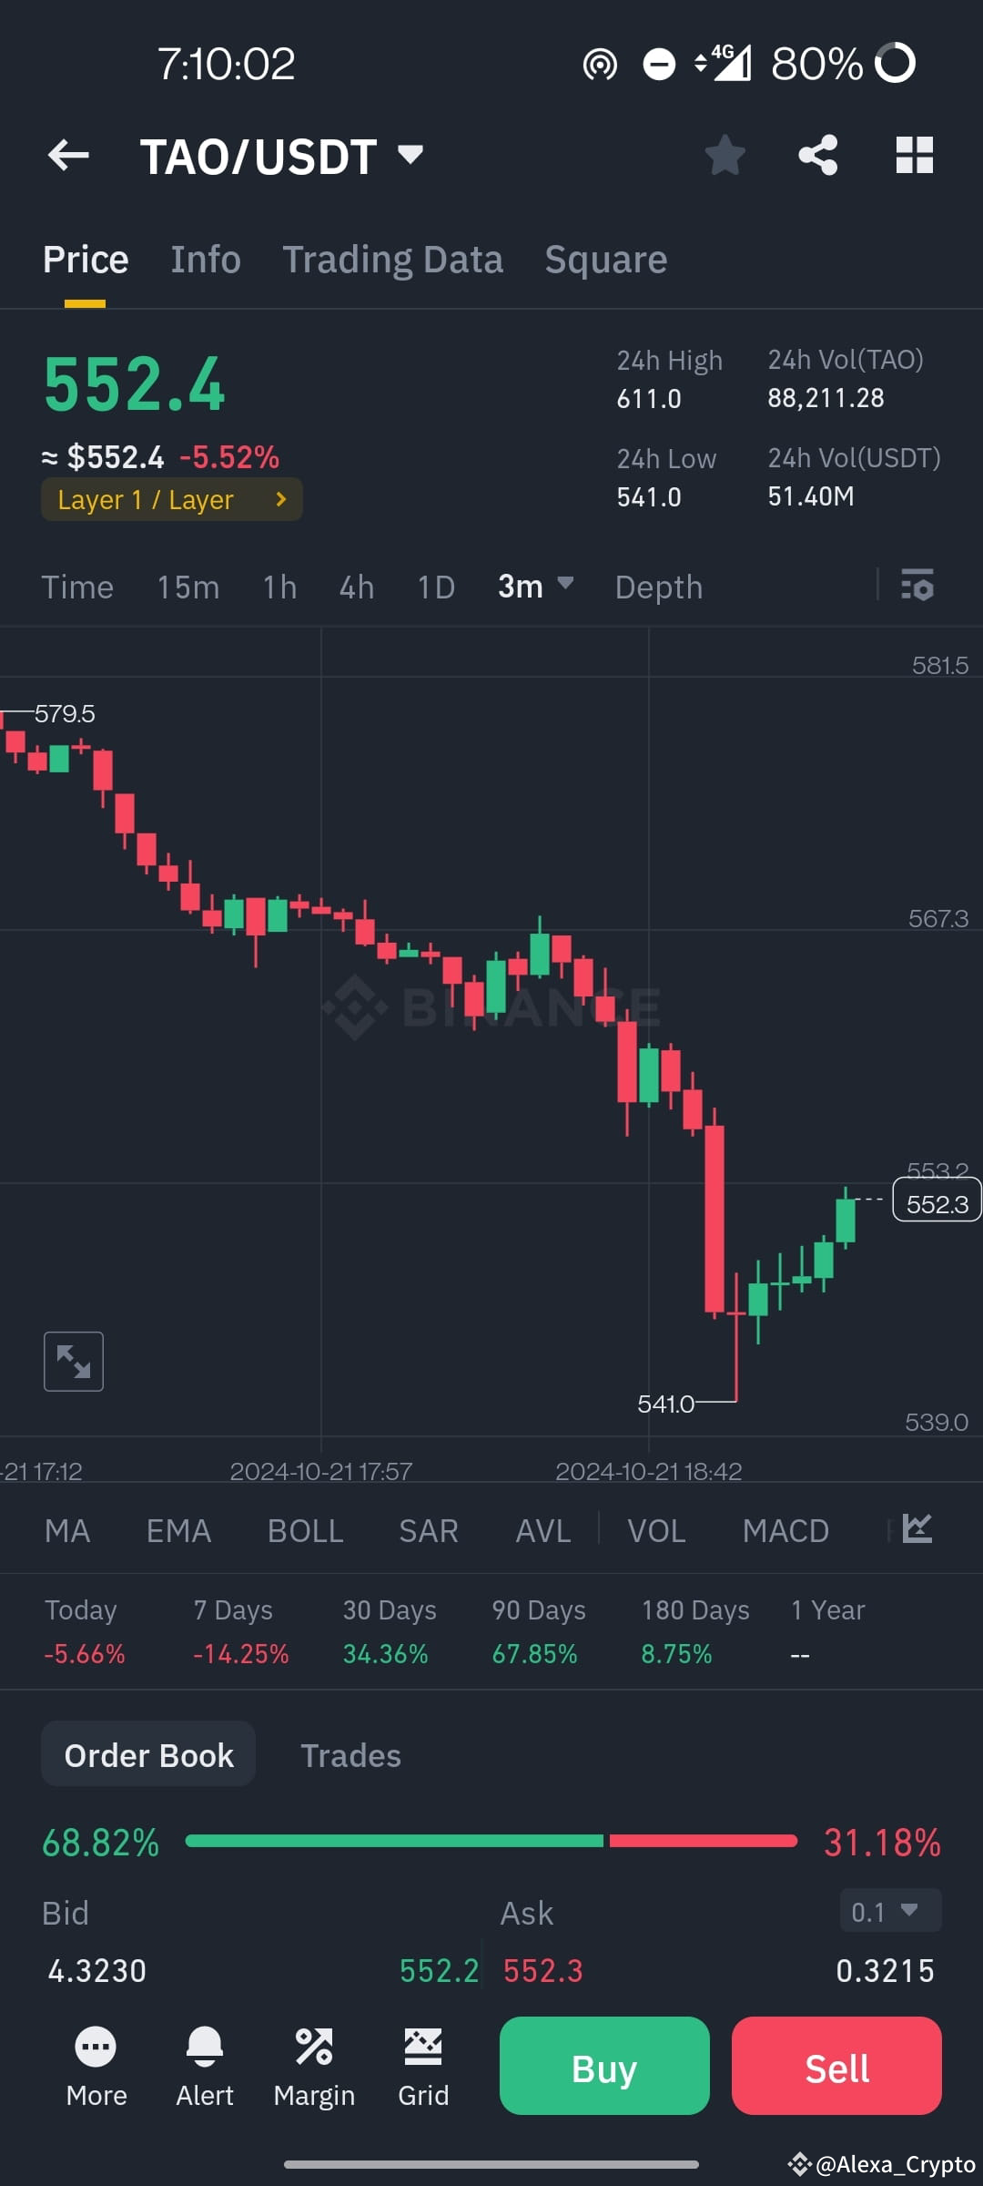This screenshot has width=983, height=2186.
Task: Open the TAO/USDT pair selector dropdown
Action: click(409, 155)
